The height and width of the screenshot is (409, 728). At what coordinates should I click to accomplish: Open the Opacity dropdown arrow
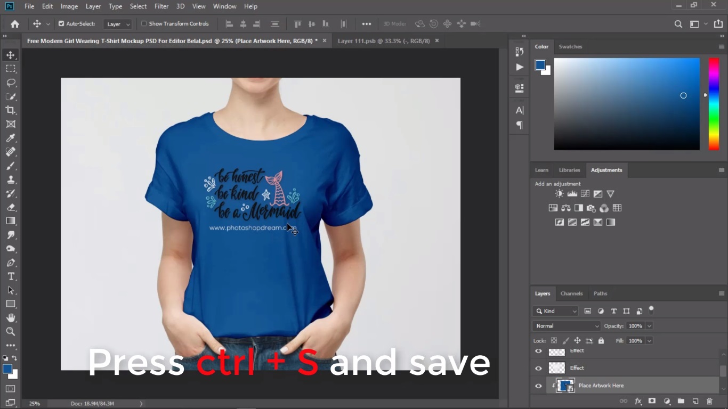pos(650,325)
